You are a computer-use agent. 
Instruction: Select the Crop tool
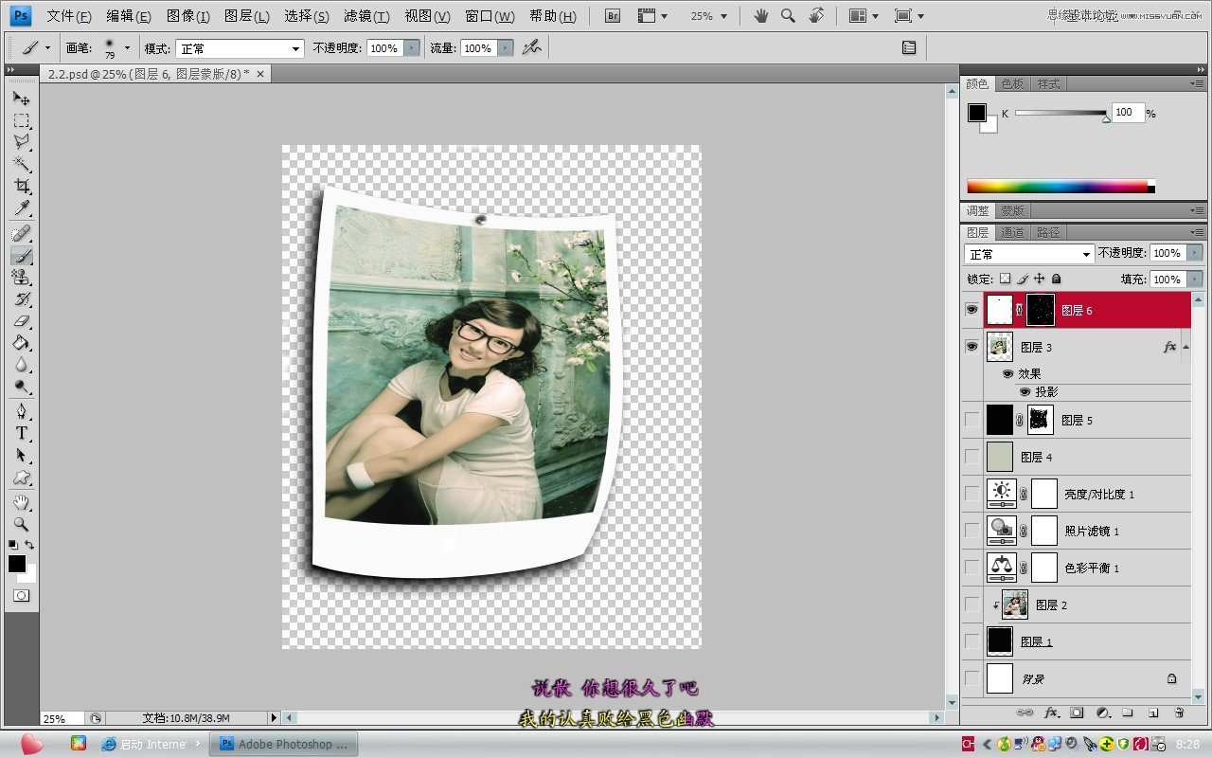pyautogui.click(x=21, y=187)
